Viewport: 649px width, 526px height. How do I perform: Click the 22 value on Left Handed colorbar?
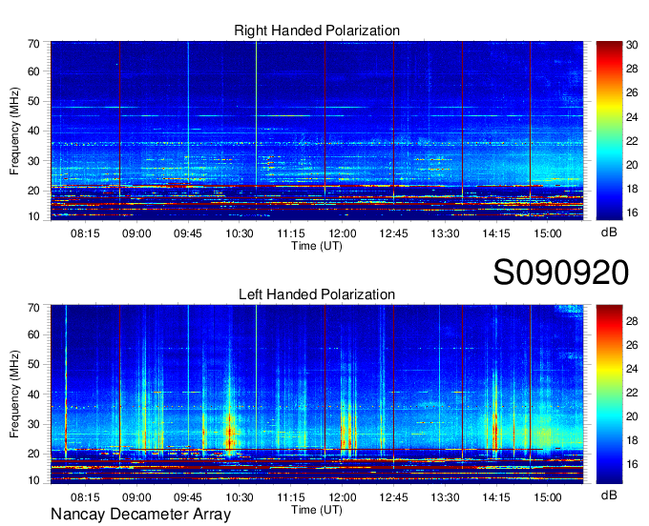(x=632, y=393)
